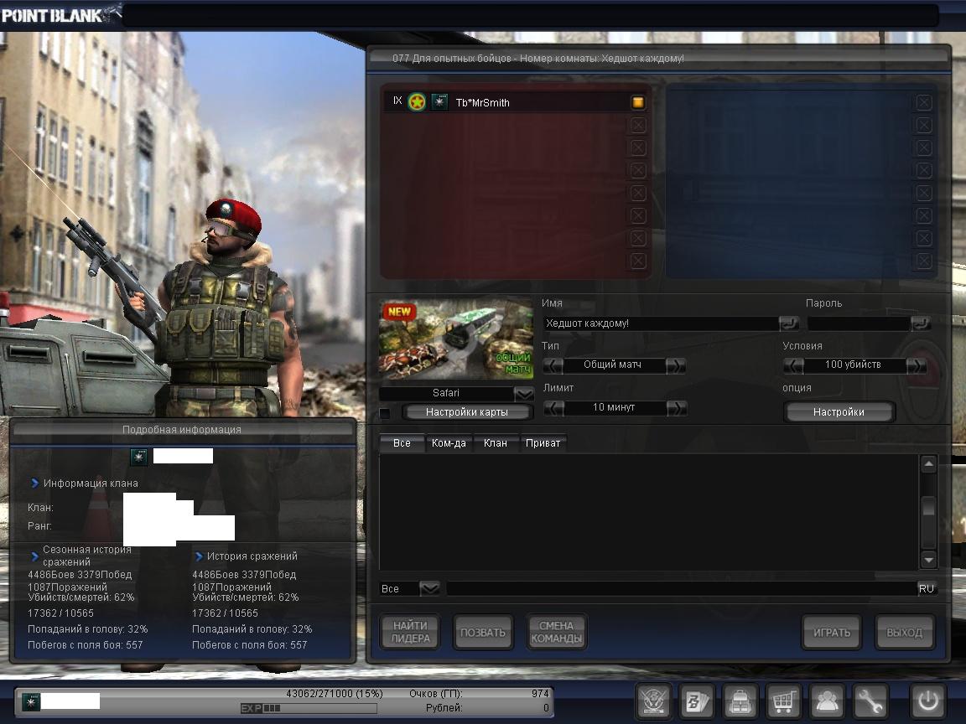Open the chat channel Все dropdown
This screenshot has height=724, width=966.
pyautogui.click(x=429, y=588)
